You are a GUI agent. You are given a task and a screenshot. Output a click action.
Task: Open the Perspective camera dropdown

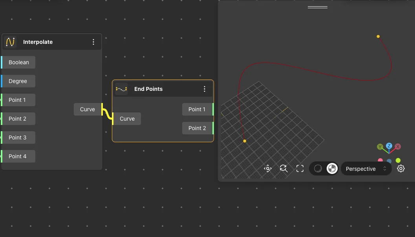point(366,169)
